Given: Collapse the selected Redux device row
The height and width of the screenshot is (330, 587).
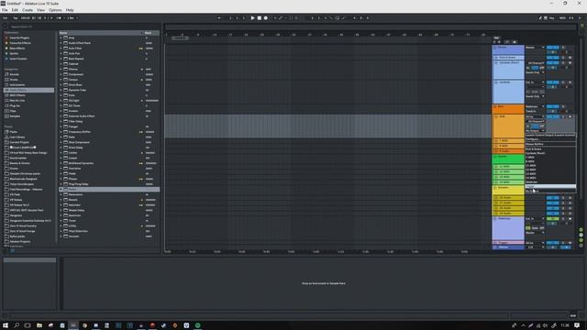Looking at the screenshot, I should click(61, 190).
